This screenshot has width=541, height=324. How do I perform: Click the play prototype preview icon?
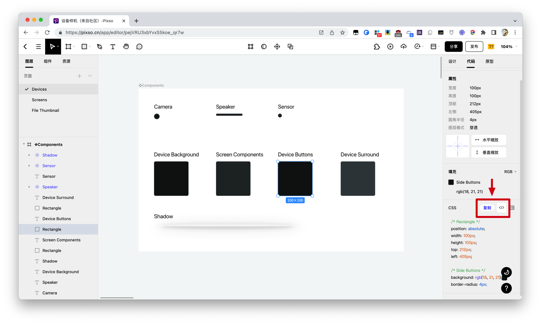tap(390, 47)
